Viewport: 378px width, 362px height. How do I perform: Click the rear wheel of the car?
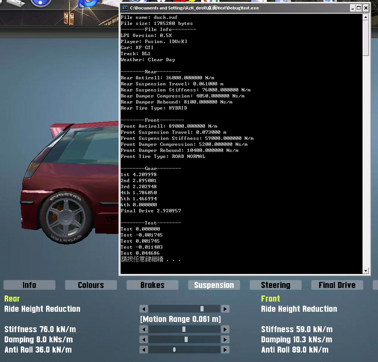click(x=66, y=218)
